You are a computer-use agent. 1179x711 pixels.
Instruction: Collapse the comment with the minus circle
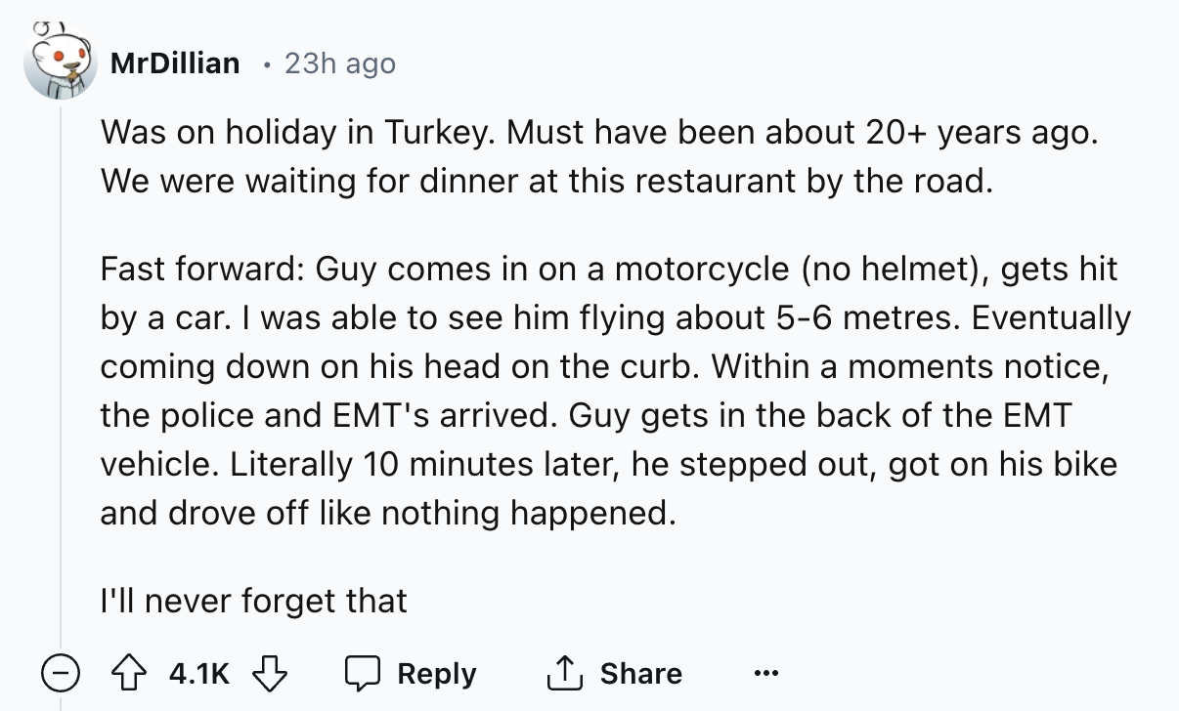[x=61, y=674]
